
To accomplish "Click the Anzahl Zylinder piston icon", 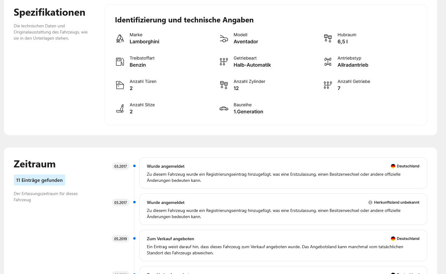I will (224, 85).
